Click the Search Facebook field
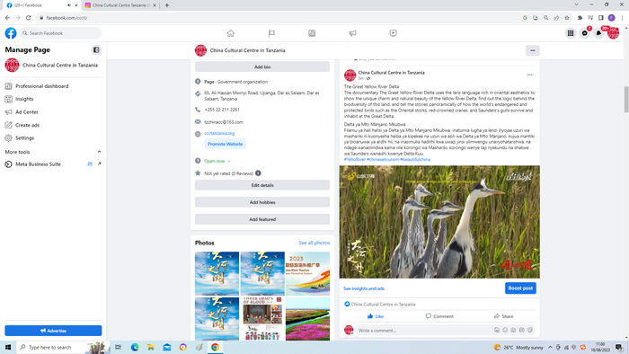 tap(60, 33)
